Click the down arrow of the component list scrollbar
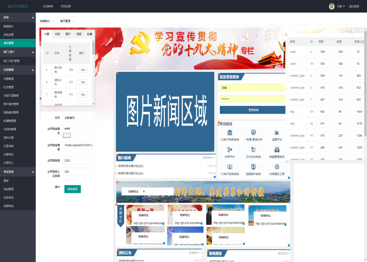 pyautogui.click(x=93, y=104)
